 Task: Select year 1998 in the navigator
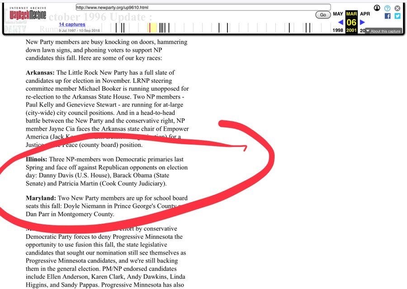[x=338, y=30]
